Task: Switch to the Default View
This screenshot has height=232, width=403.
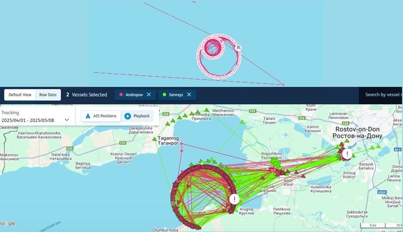Action: (20, 95)
